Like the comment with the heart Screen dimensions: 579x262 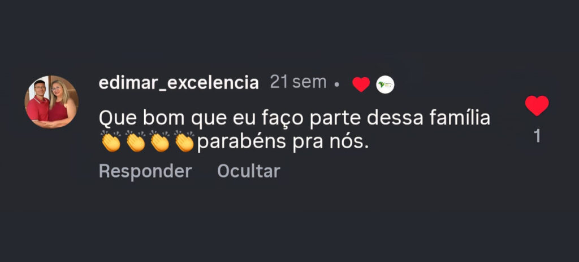pyautogui.click(x=537, y=106)
